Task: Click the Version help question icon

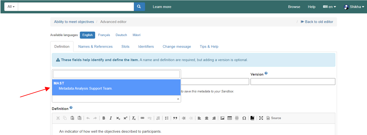Action: click(266, 73)
